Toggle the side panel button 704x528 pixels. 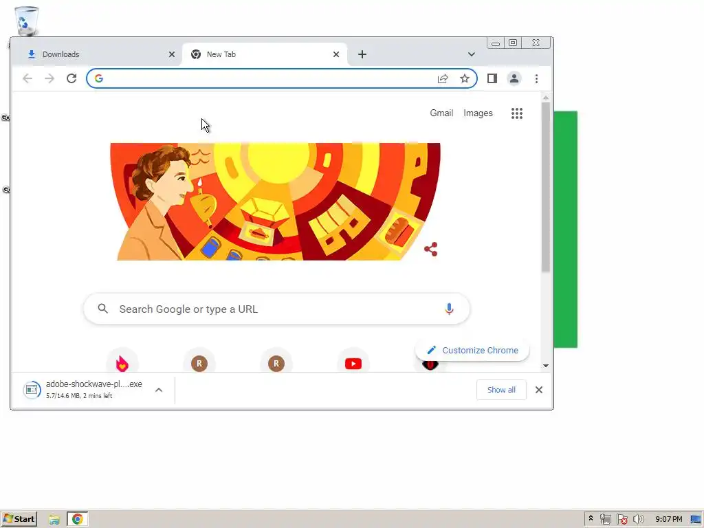pos(492,78)
